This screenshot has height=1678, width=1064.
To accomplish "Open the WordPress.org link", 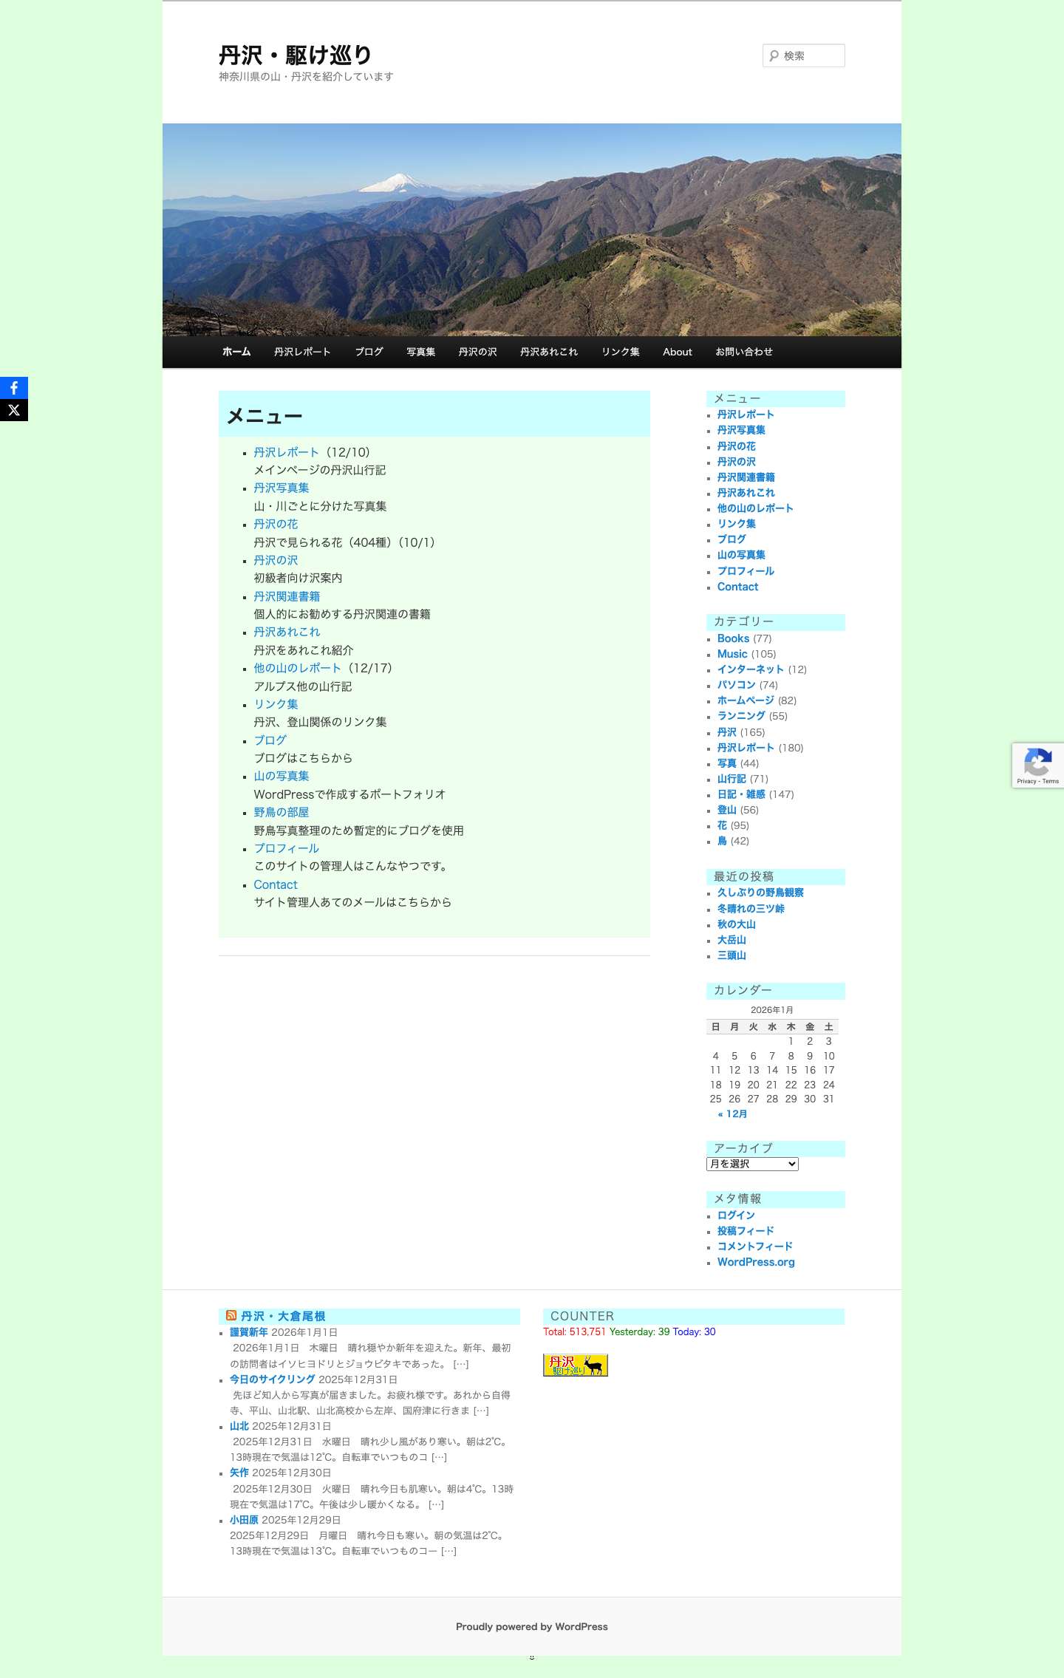I will [756, 1262].
